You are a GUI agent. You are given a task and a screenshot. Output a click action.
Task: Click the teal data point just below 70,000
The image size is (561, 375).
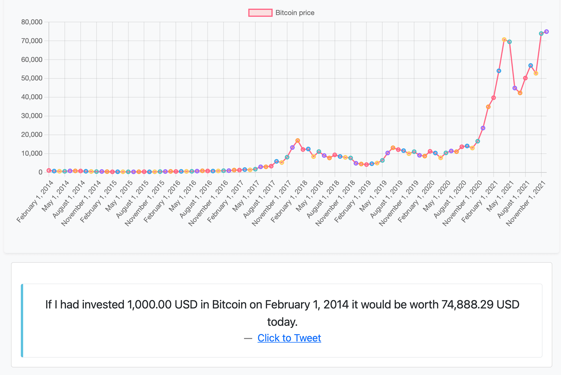coord(509,42)
